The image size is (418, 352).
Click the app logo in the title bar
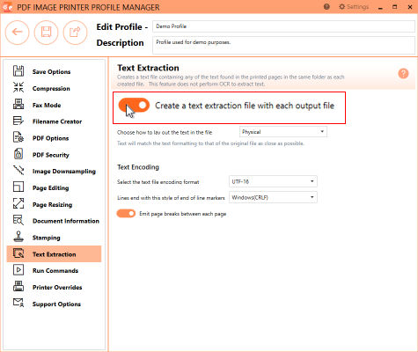click(7, 6)
